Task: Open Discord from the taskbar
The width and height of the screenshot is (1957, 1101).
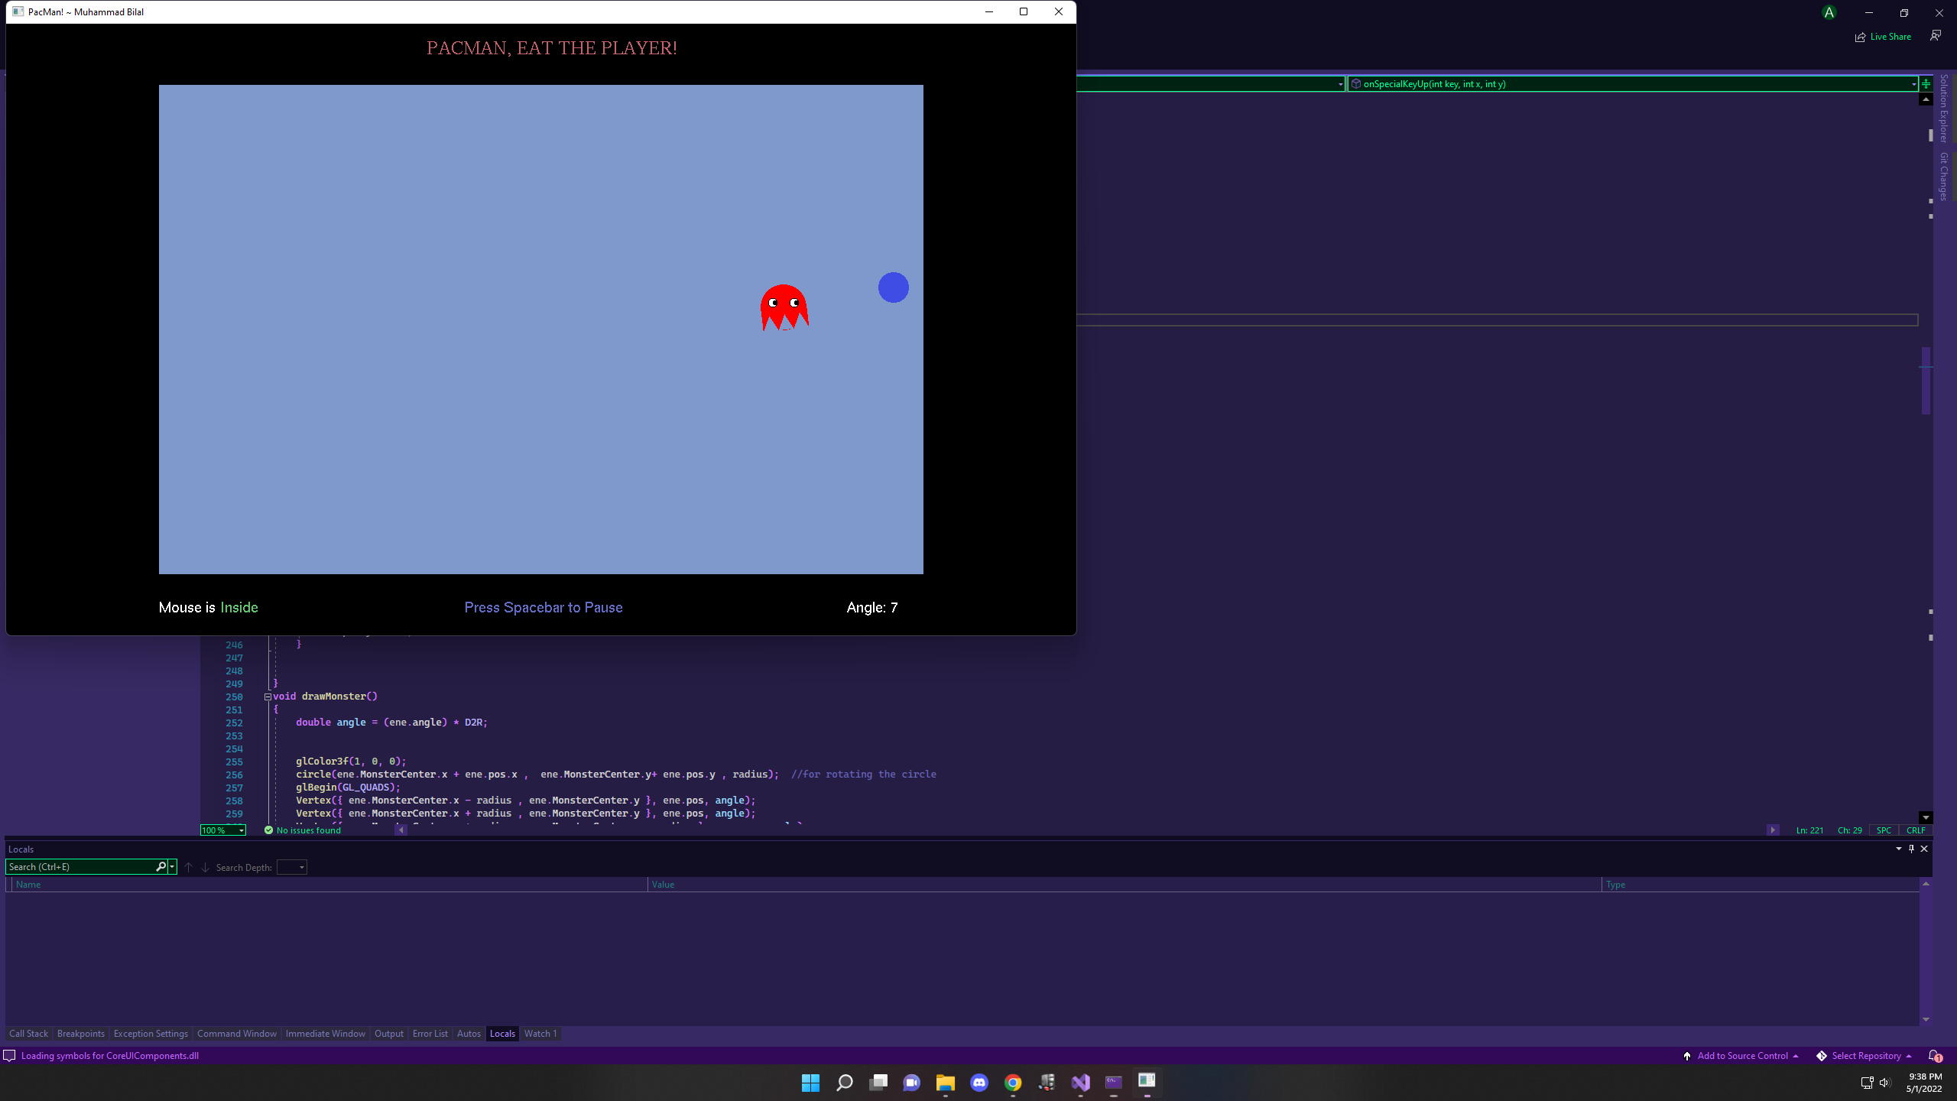Action: [x=979, y=1083]
